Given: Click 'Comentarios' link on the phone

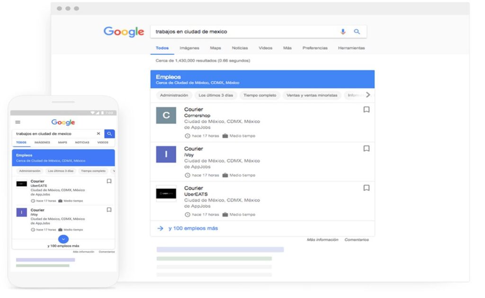Looking at the screenshot, I should tap(107, 252).
